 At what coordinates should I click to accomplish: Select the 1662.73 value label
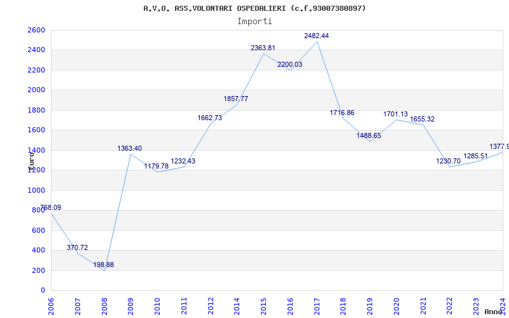click(x=210, y=118)
